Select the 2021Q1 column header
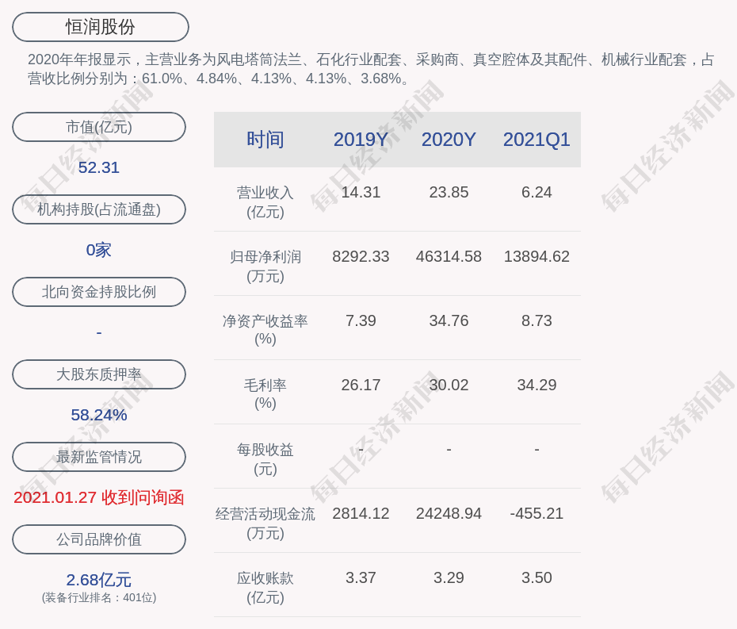Image resolution: width=737 pixels, height=629 pixels. pyautogui.click(x=537, y=140)
